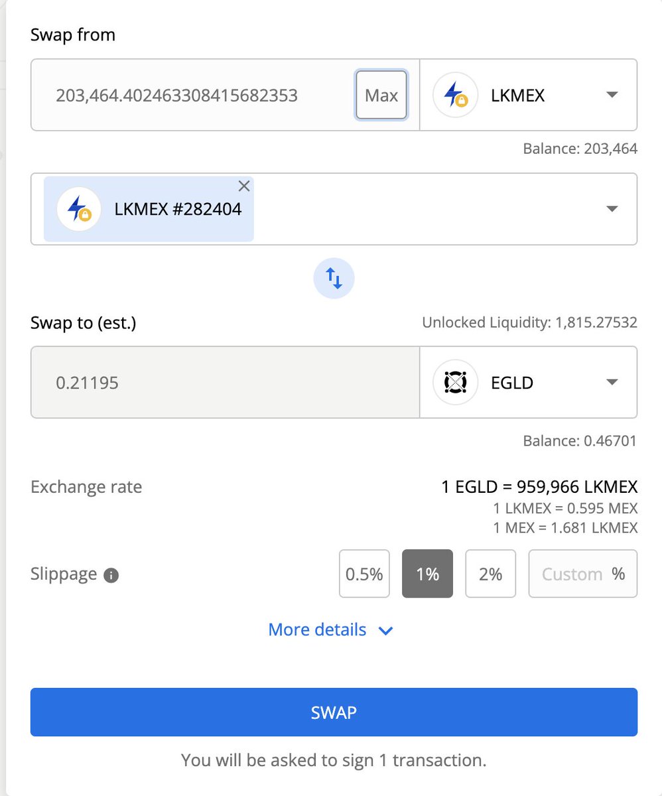662x796 pixels.
Task: Click Unlocked Liquidity: 1,815.27532 text
Action: (x=529, y=323)
